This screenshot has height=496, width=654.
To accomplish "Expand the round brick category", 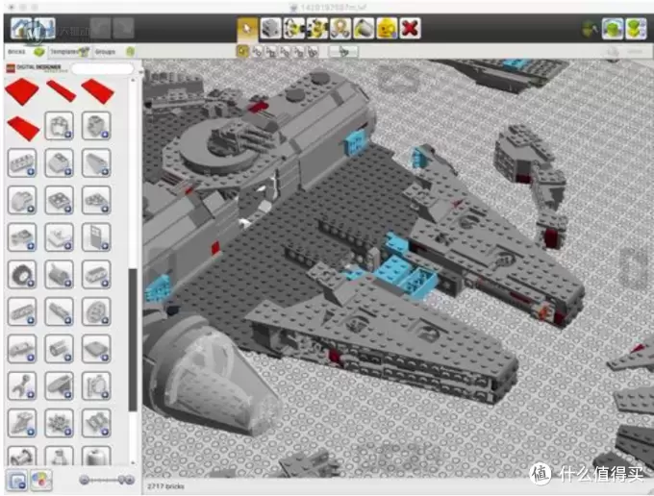I will coord(22,200).
